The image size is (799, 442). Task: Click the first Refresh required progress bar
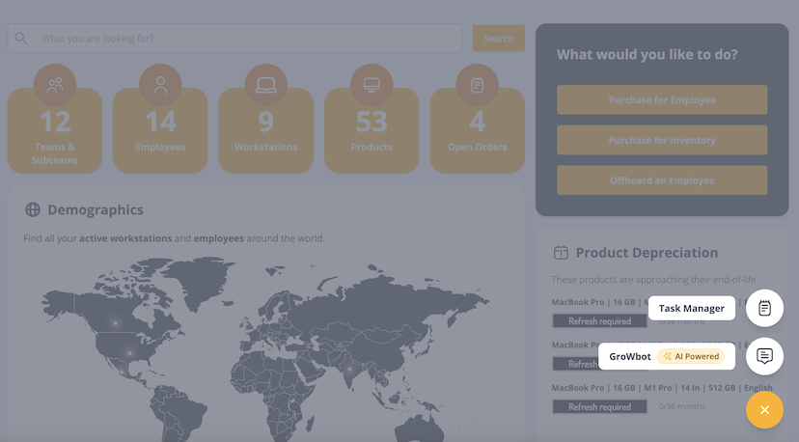click(599, 321)
